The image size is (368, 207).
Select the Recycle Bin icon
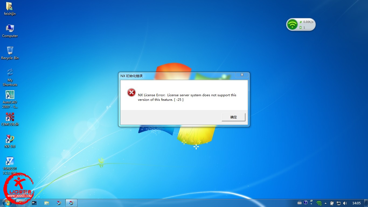(10, 53)
